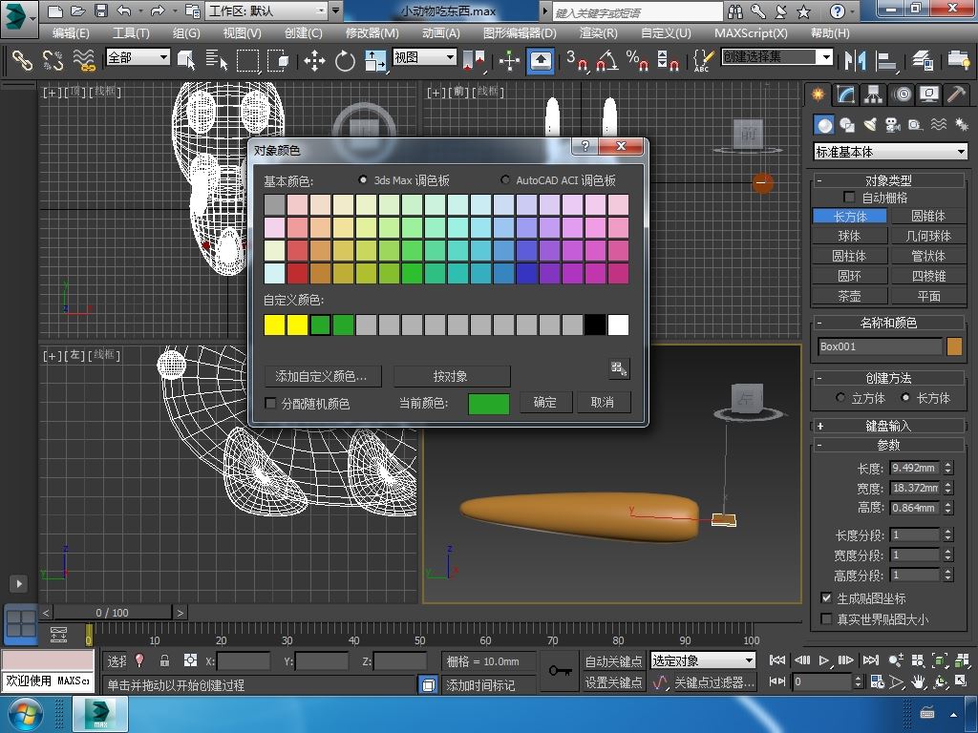Screen dimensions: 978x733
Task: Uncheck the 生成贴图坐标 checkbox
Action: click(826, 598)
